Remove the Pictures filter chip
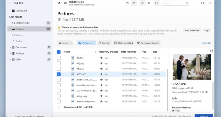This screenshot has width=221, height=117. [x=93, y=43]
